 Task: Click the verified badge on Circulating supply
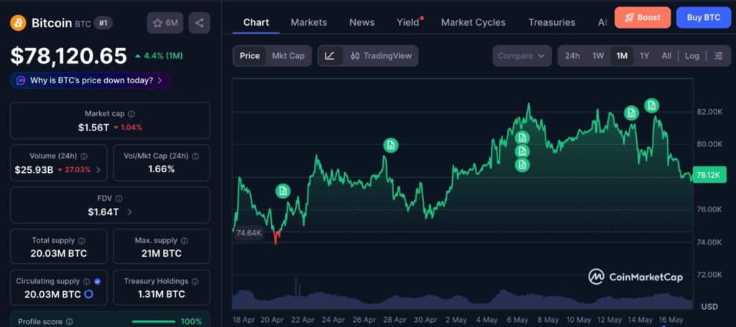click(97, 282)
